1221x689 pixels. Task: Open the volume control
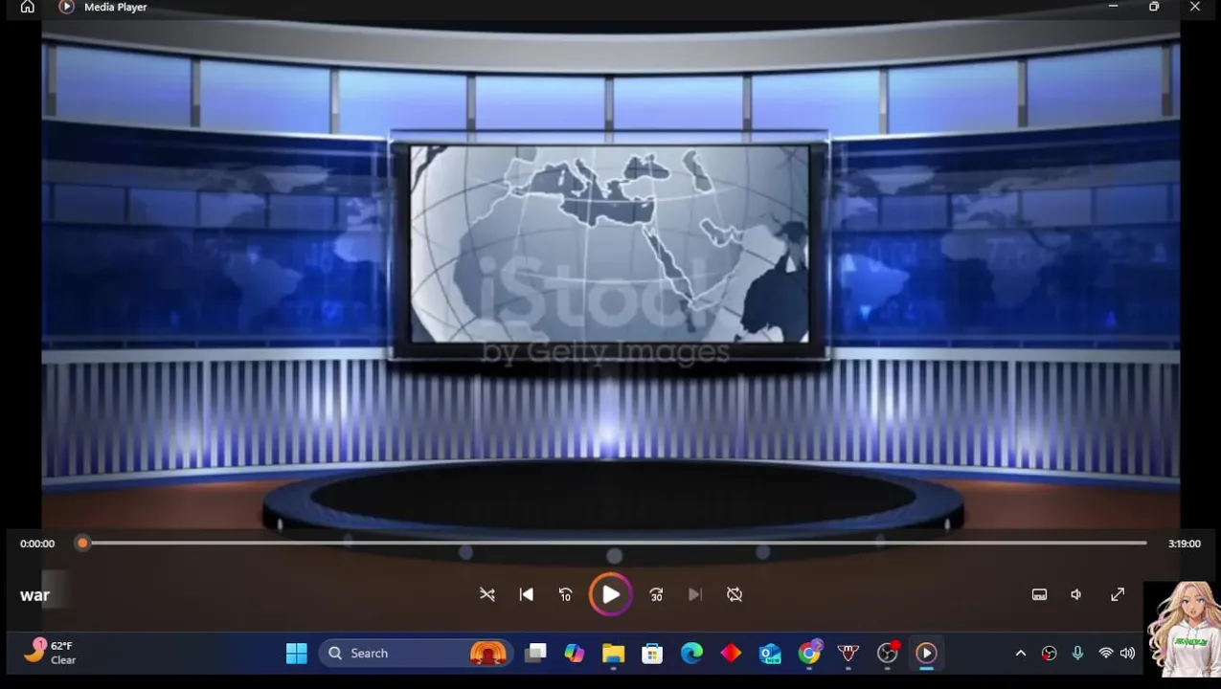1077,594
